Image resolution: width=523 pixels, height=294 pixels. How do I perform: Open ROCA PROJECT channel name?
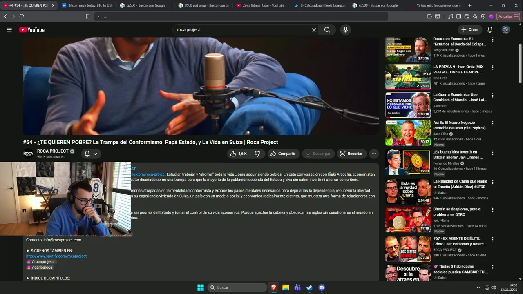[53, 151]
